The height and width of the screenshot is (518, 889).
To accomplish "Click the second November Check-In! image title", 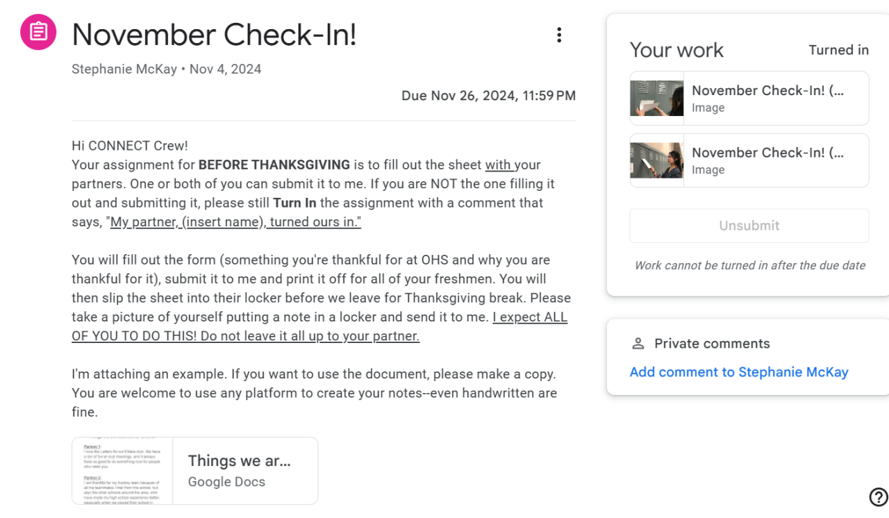I will coord(767,153).
